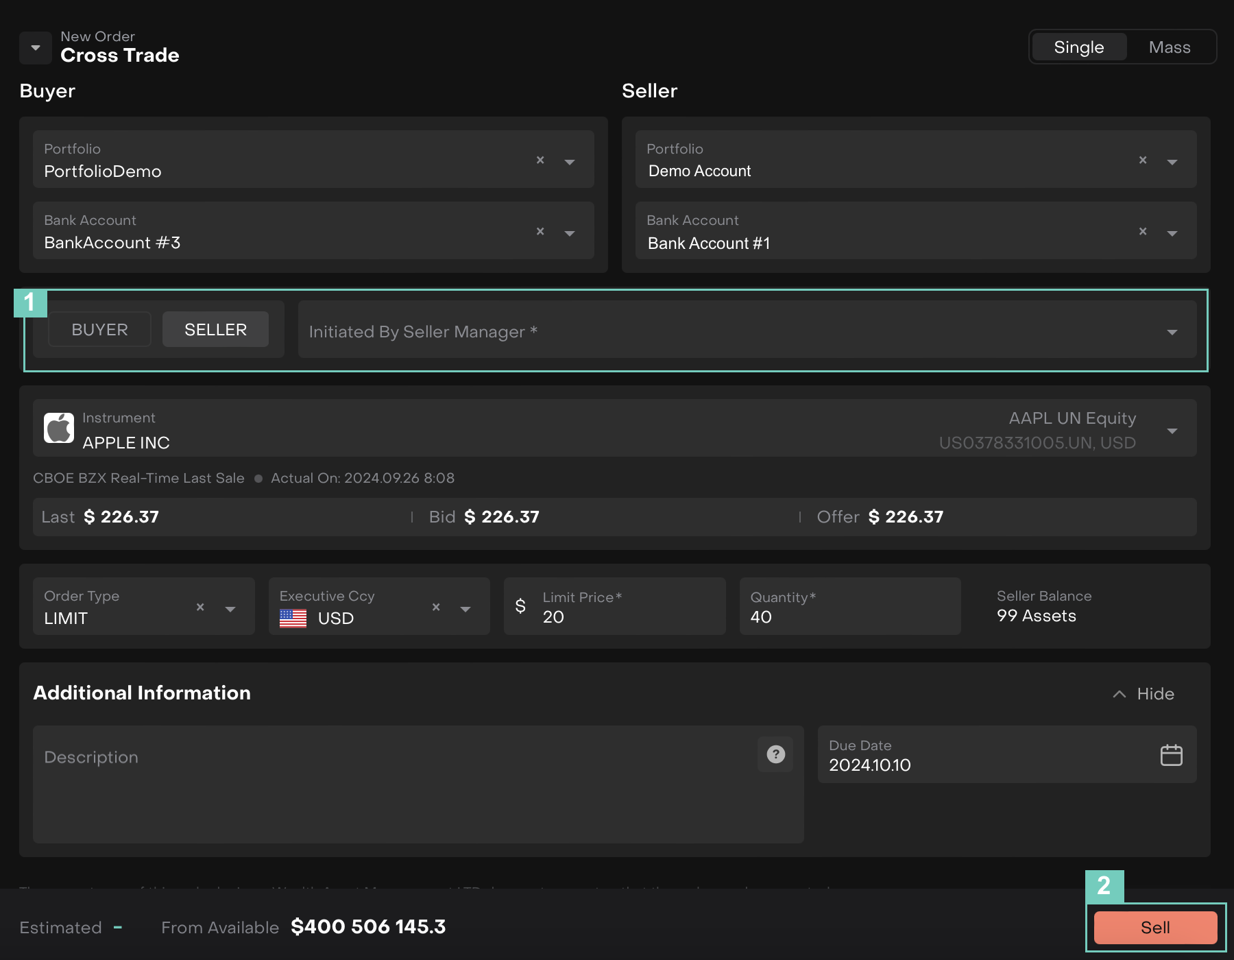
Task: Clear the Seller Portfolio selection
Action: [x=1143, y=160]
